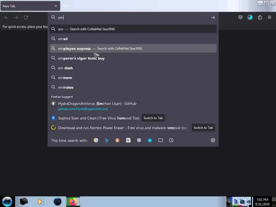Reload the page with the refresh icon
Image resolution: width=276 pixels, height=207 pixels.
[x=26, y=18]
